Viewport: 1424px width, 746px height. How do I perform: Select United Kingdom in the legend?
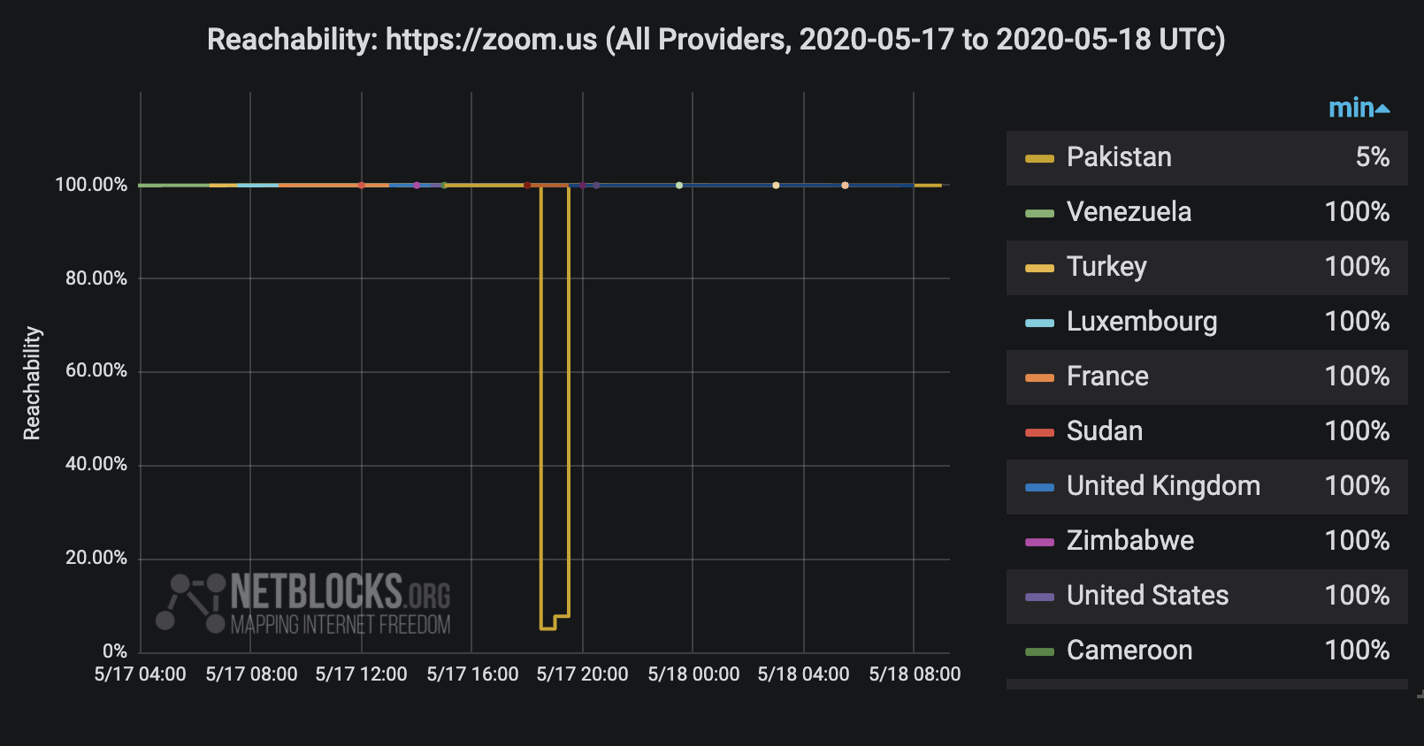[x=1162, y=486]
